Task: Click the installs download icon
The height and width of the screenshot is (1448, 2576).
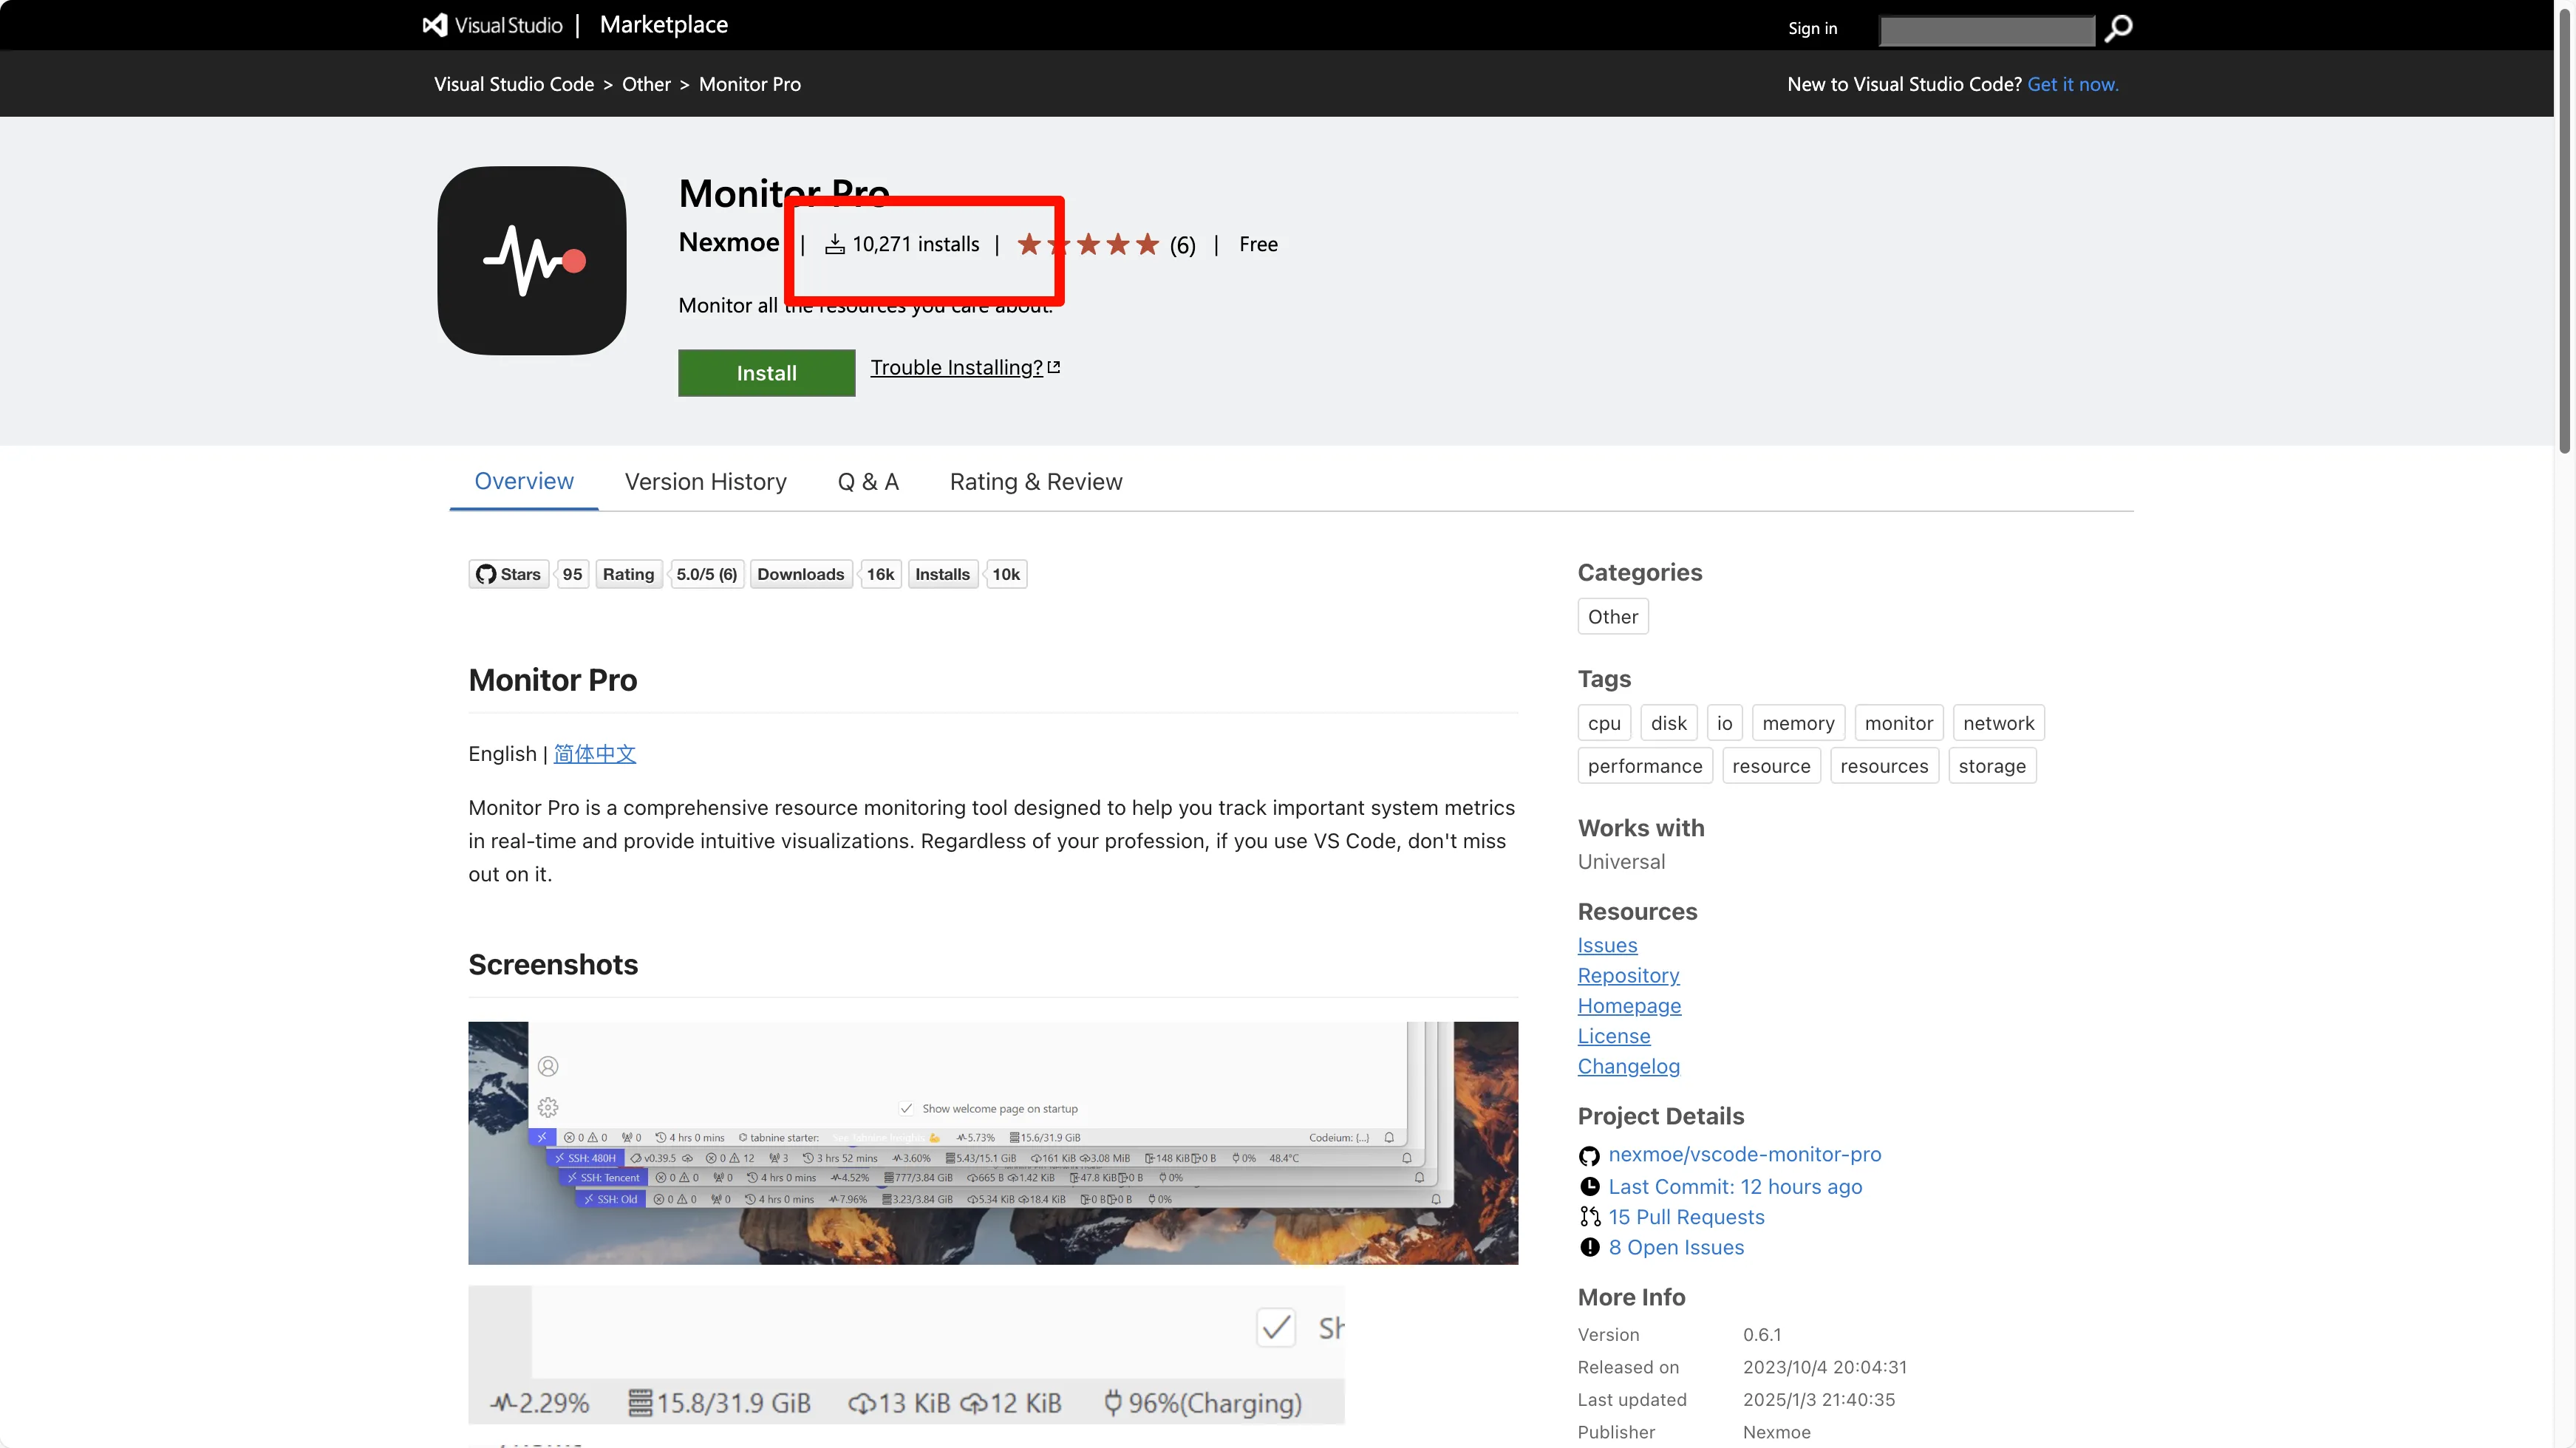Action: (835, 244)
